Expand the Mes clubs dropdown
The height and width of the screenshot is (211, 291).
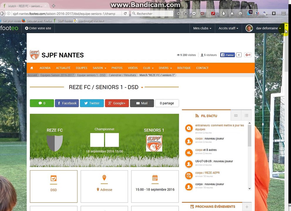(x=202, y=28)
